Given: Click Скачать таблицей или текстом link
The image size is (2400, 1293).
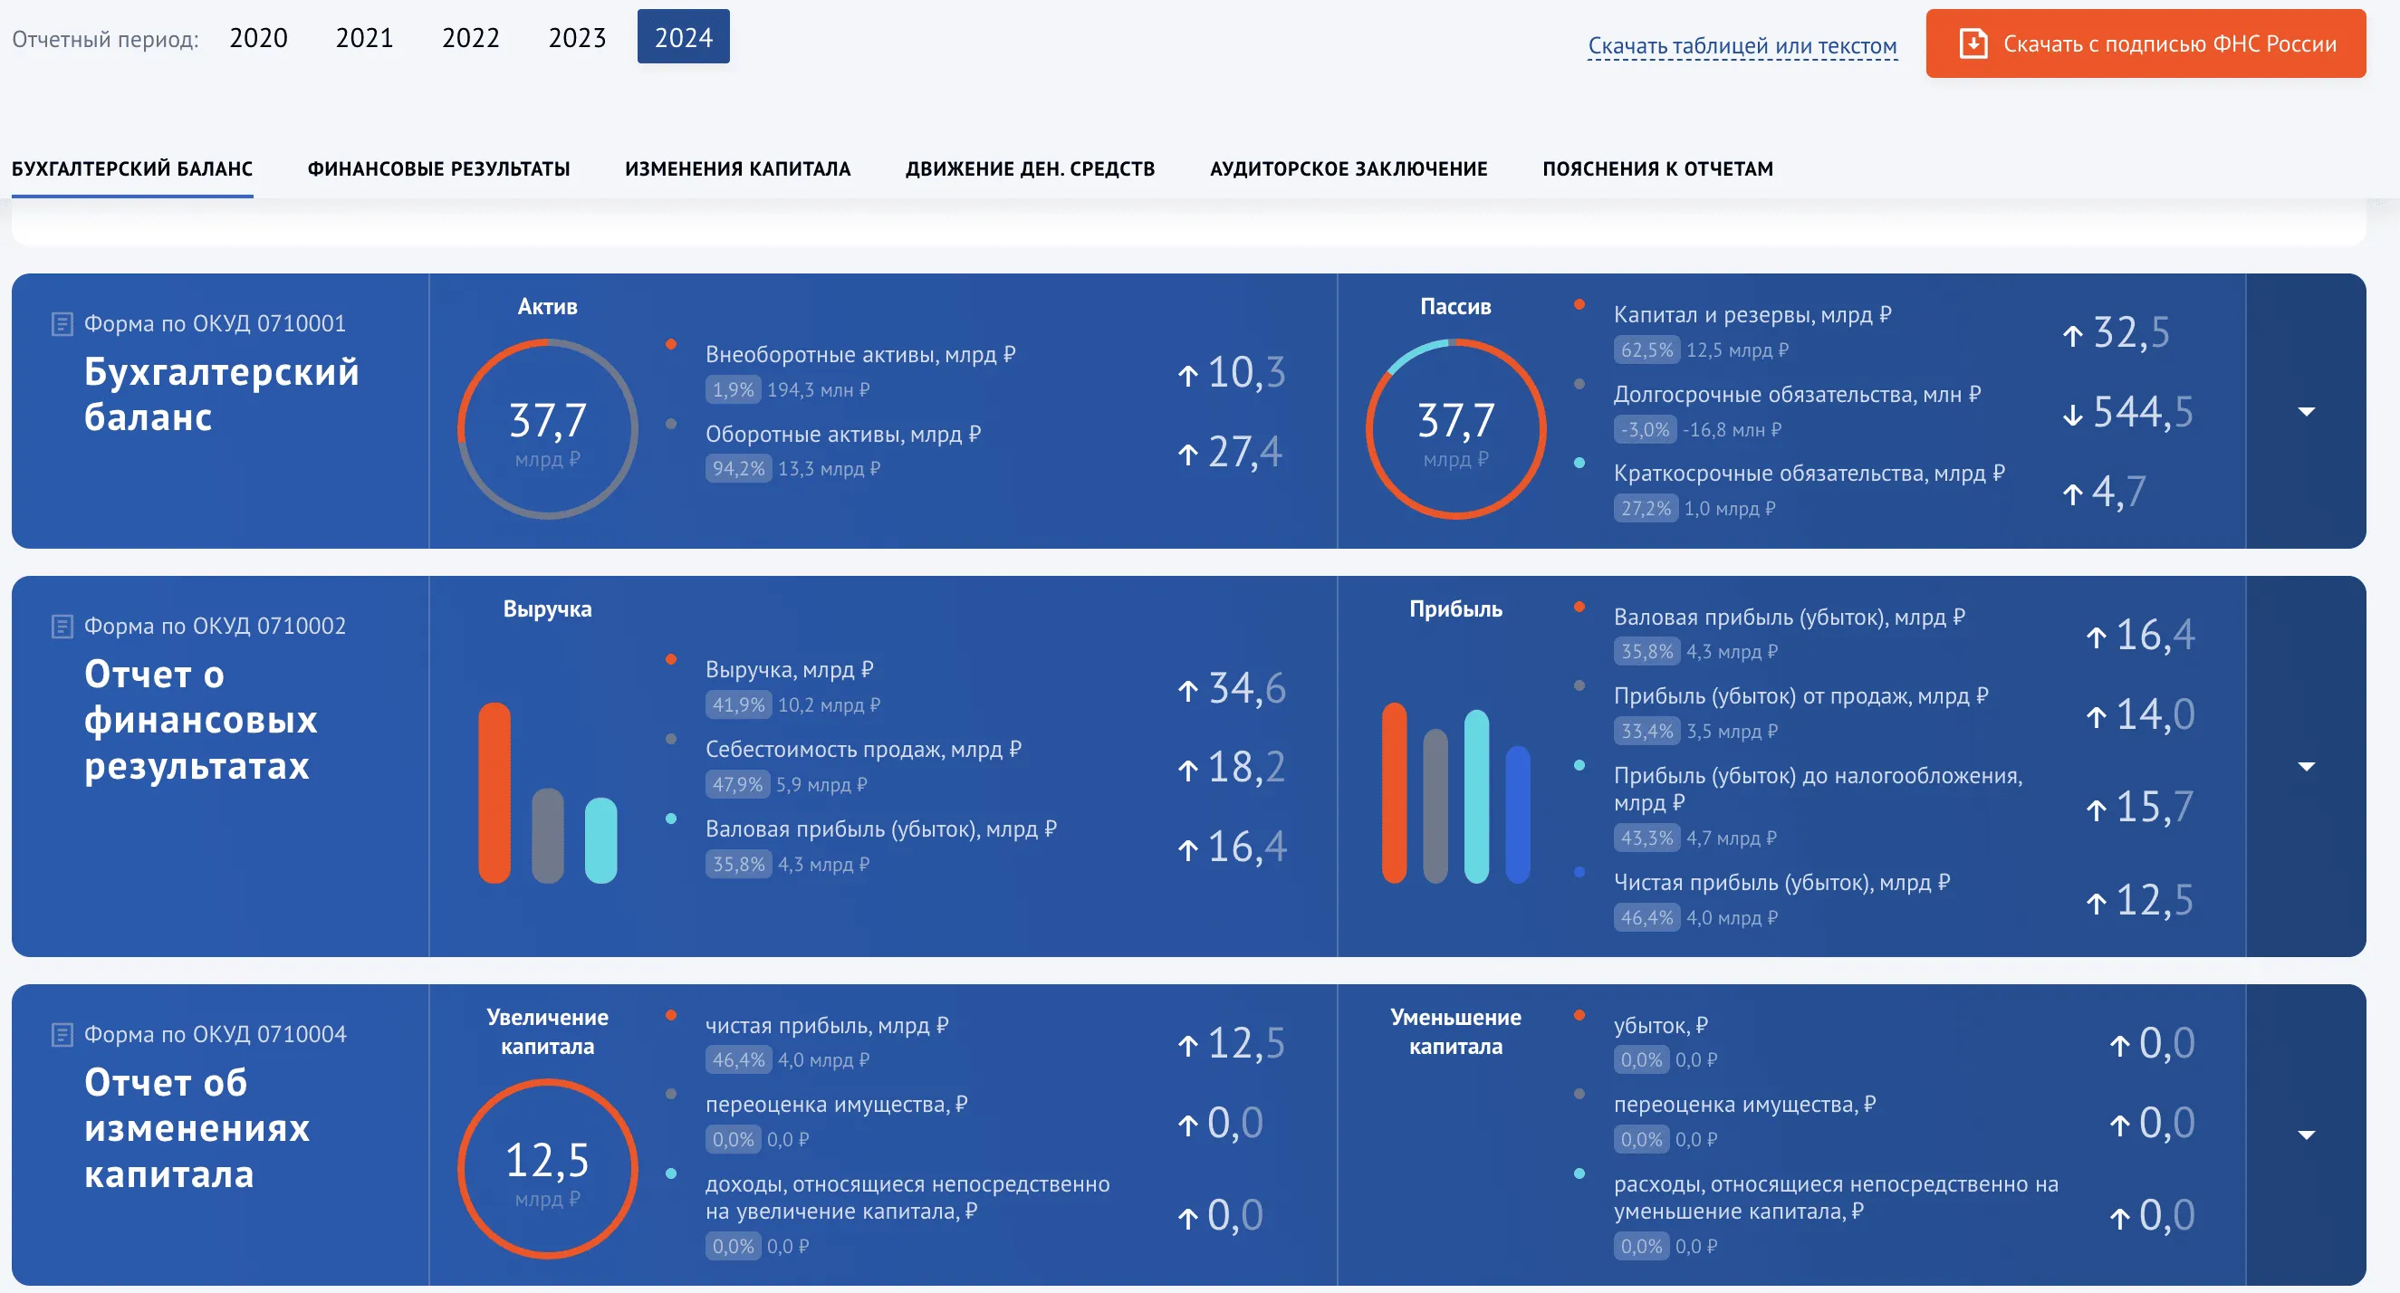Looking at the screenshot, I should click(x=1742, y=45).
